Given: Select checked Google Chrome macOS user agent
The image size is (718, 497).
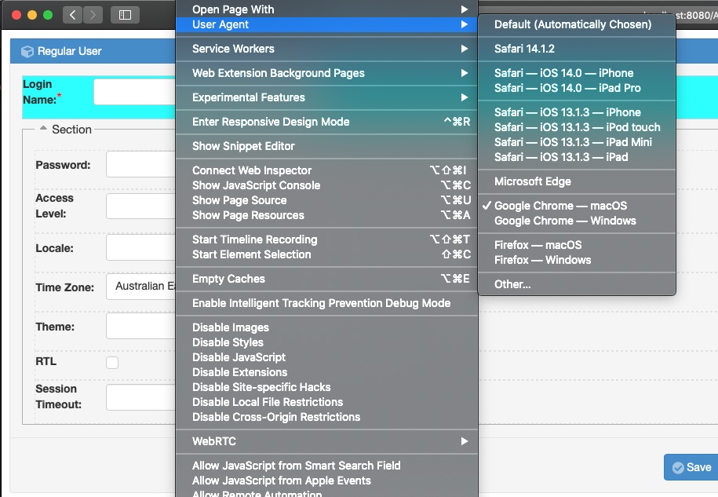Looking at the screenshot, I should (577, 206).
